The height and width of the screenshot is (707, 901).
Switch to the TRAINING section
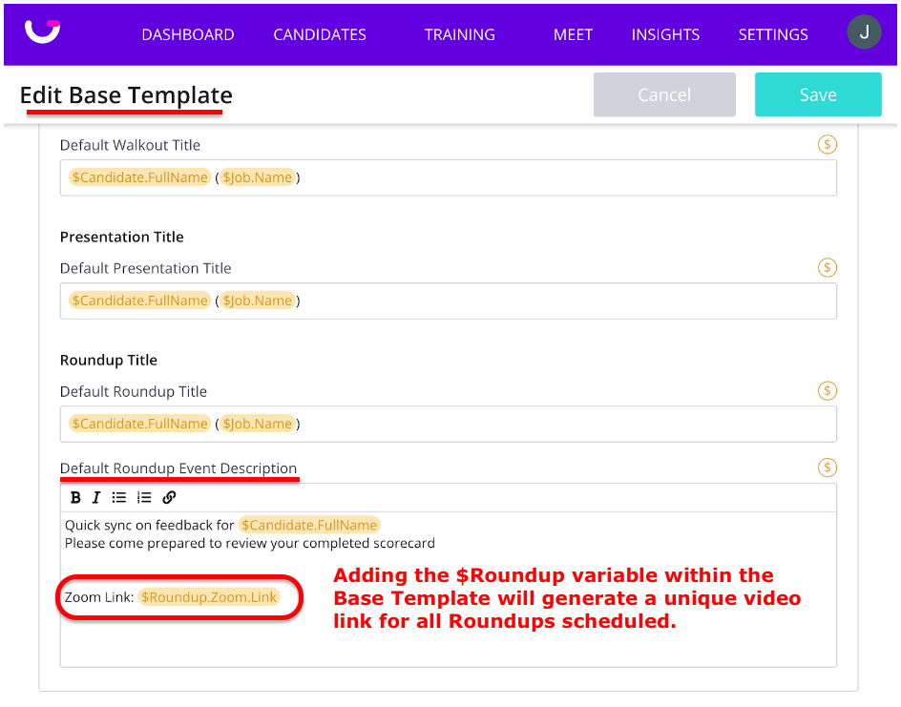tap(459, 34)
